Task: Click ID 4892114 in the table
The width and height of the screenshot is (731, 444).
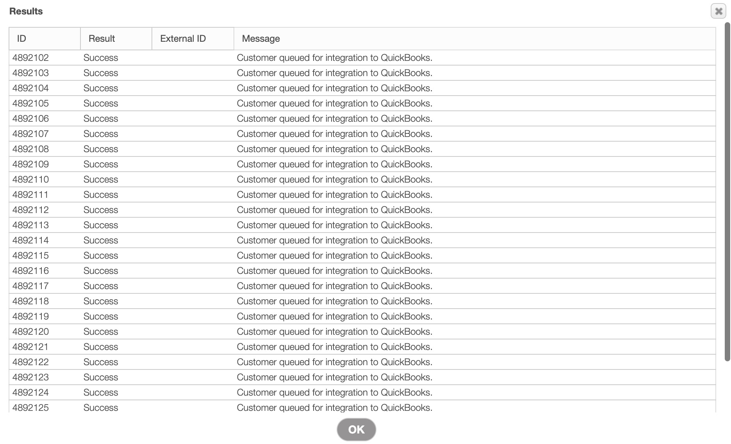Action: [30, 240]
